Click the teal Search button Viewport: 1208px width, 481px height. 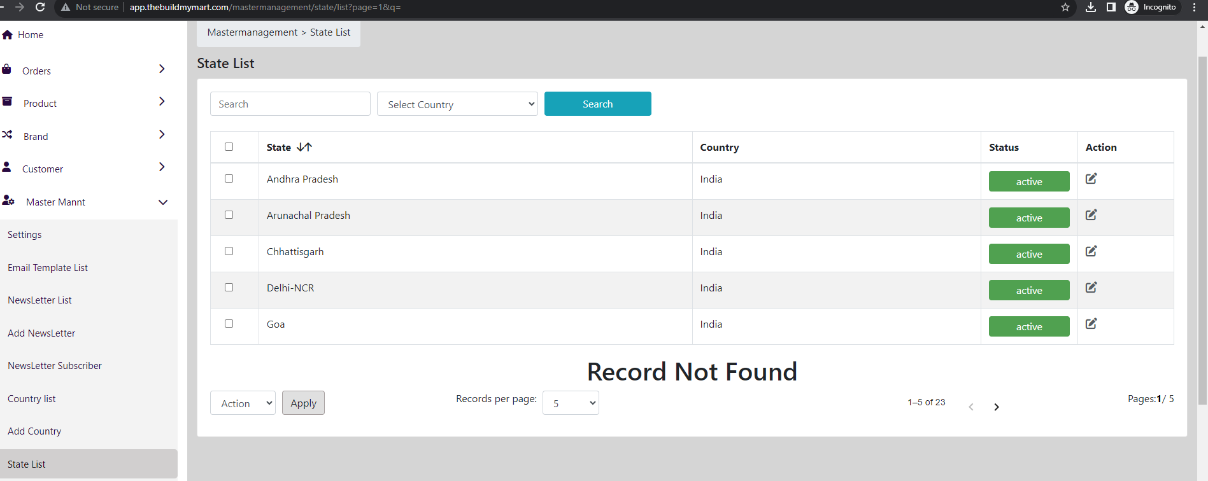598,104
